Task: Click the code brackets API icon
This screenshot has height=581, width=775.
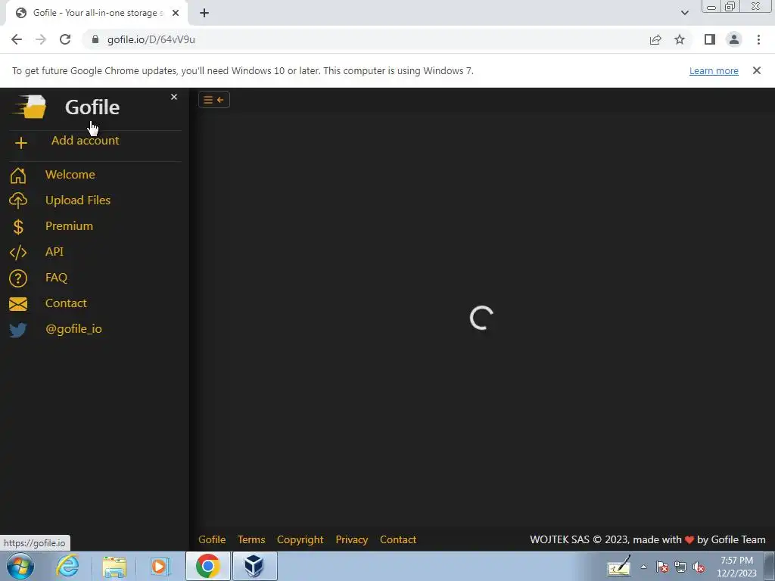Action: point(18,253)
